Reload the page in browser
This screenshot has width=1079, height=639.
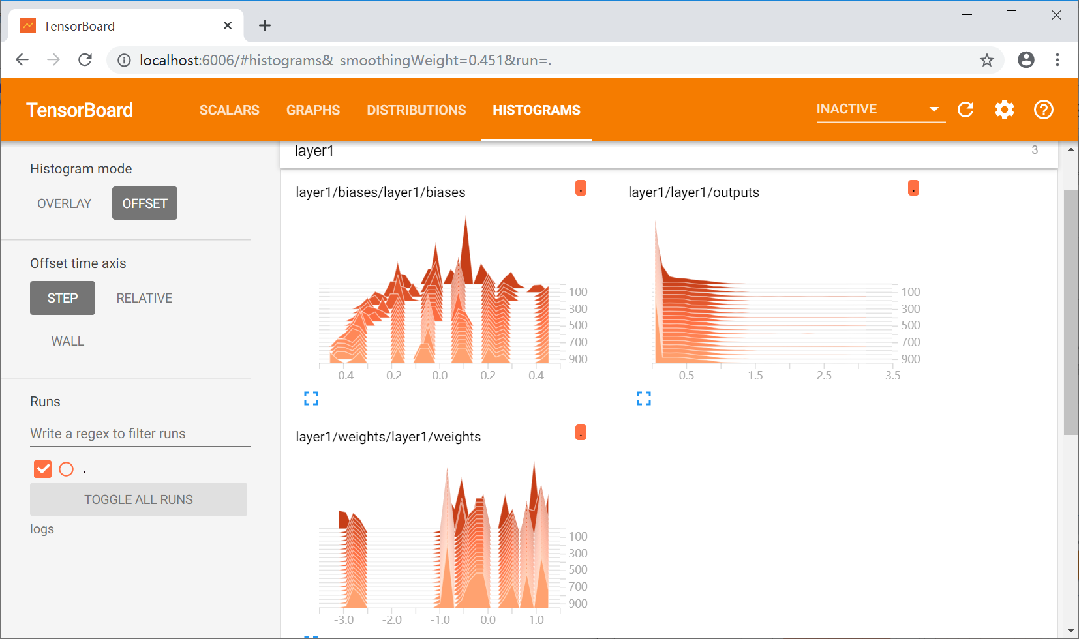click(85, 60)
